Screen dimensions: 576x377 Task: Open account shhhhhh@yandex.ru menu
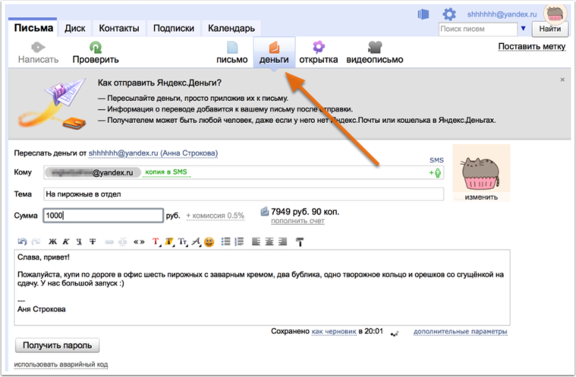coord(502,14)
